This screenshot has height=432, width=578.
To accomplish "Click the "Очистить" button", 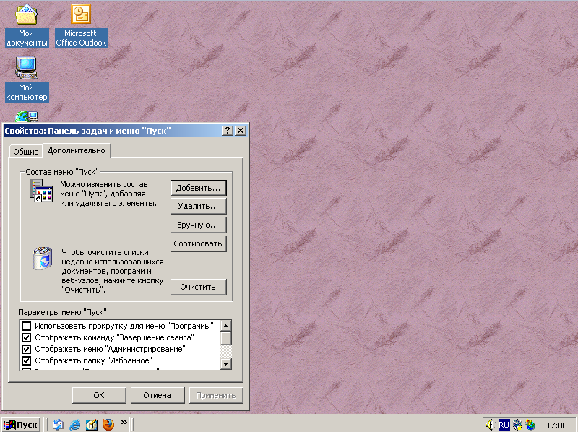I will click(199, 287).
